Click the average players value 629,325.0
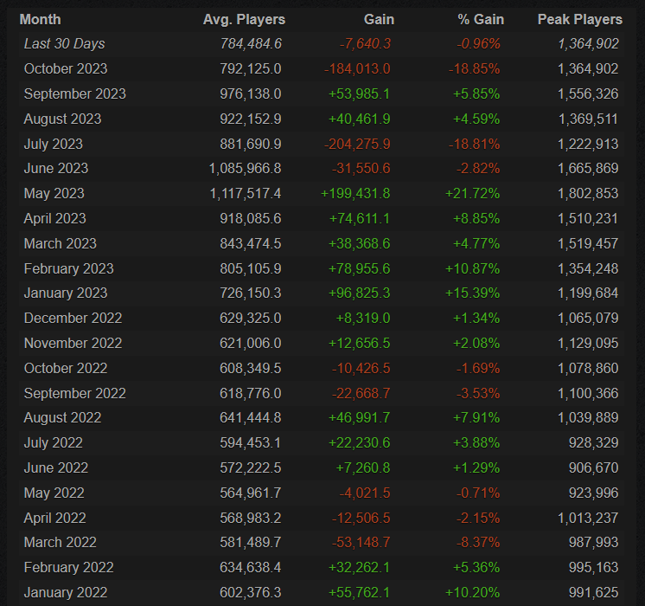645x606 pixels. point(251,319)
